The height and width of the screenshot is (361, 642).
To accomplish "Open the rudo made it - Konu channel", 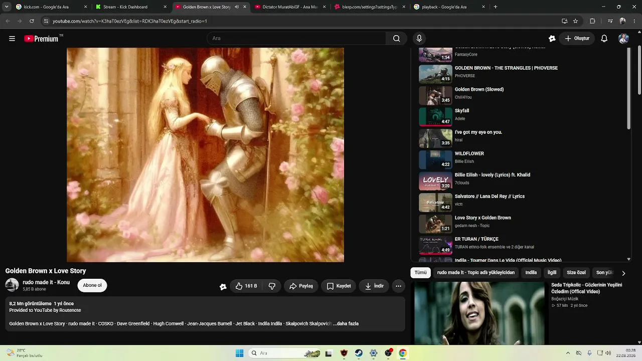I will point(46,283).
